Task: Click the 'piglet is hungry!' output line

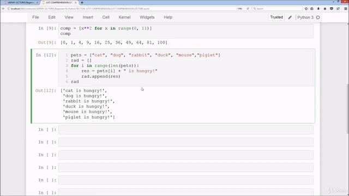Action: [x=89, y=117]
